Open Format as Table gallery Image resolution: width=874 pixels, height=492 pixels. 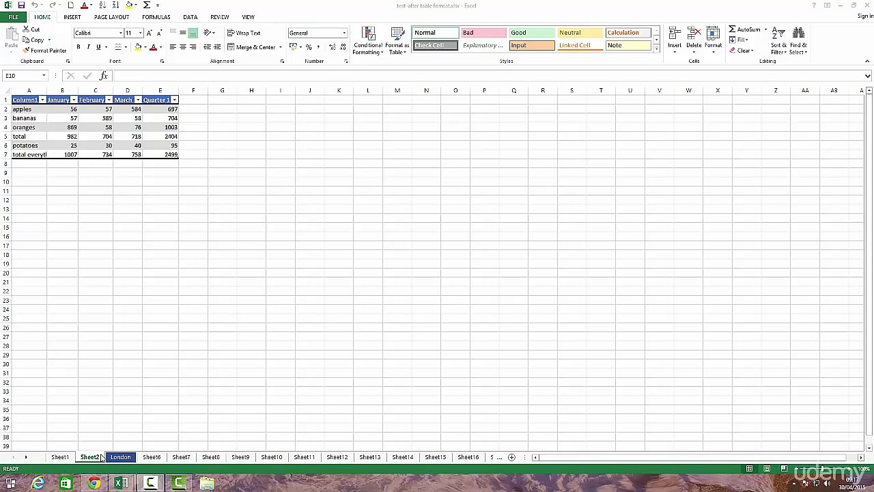coord(397,41)
